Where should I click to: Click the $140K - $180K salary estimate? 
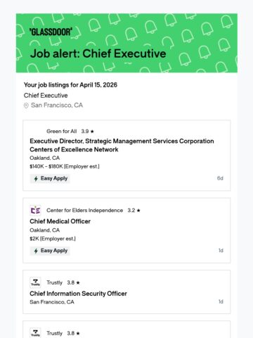click(65, 166)
